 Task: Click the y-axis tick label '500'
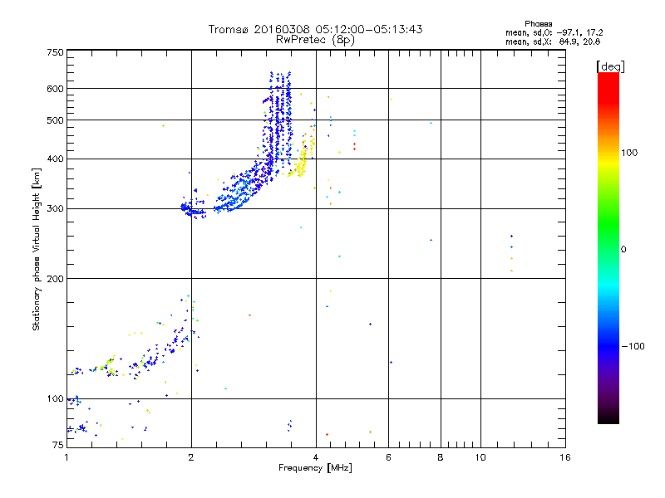click(55, 120)
